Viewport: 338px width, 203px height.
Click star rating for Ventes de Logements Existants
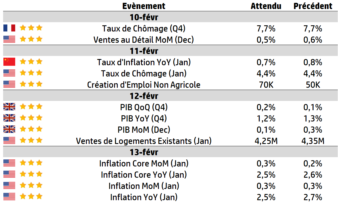[31, 141]
